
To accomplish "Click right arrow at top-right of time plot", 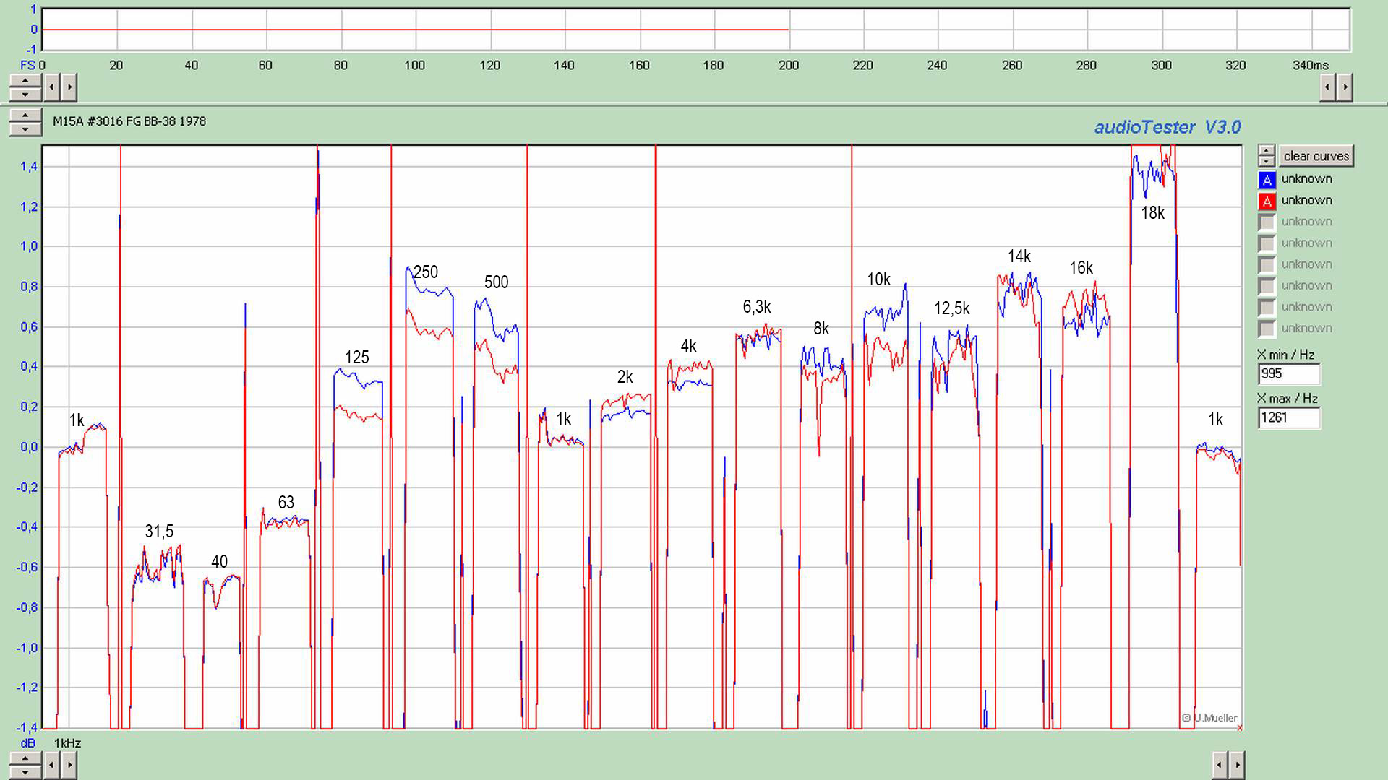I will click(1345, 87).
